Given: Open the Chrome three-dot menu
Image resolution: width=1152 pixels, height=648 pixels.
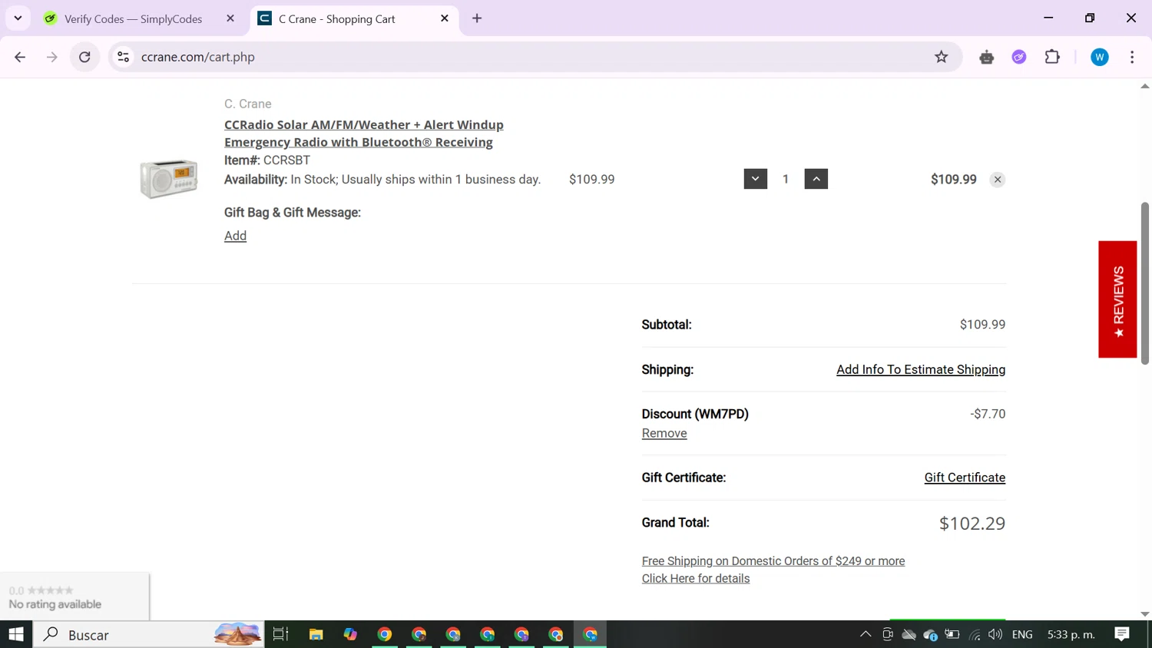Looking at the screenshot, I should pos(1132,57).
